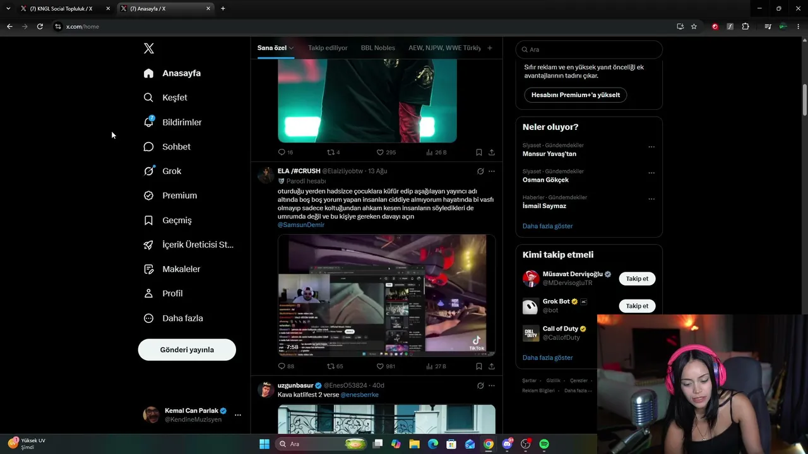This screenshot has height=454, width=808.
Task: Click Daha fazla göster under who to follow
Action: click(548, 358)
